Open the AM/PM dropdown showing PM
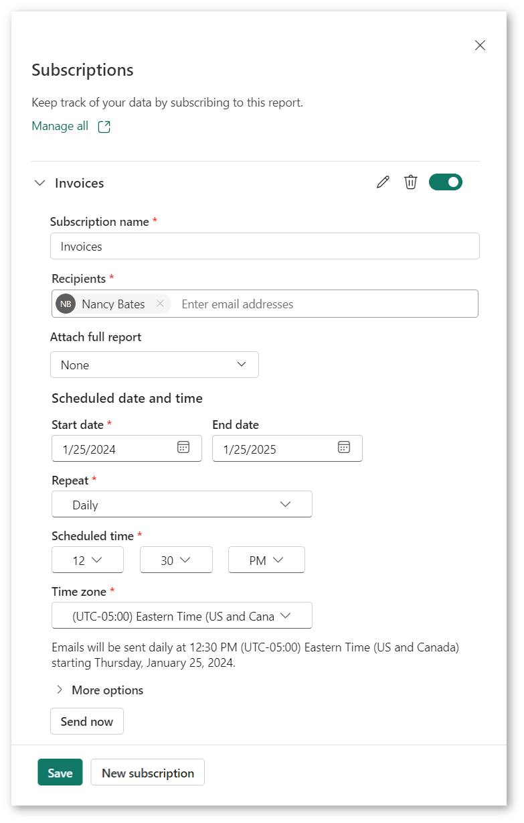This screenshot has height=823, width=524. [x=266, y=560]
